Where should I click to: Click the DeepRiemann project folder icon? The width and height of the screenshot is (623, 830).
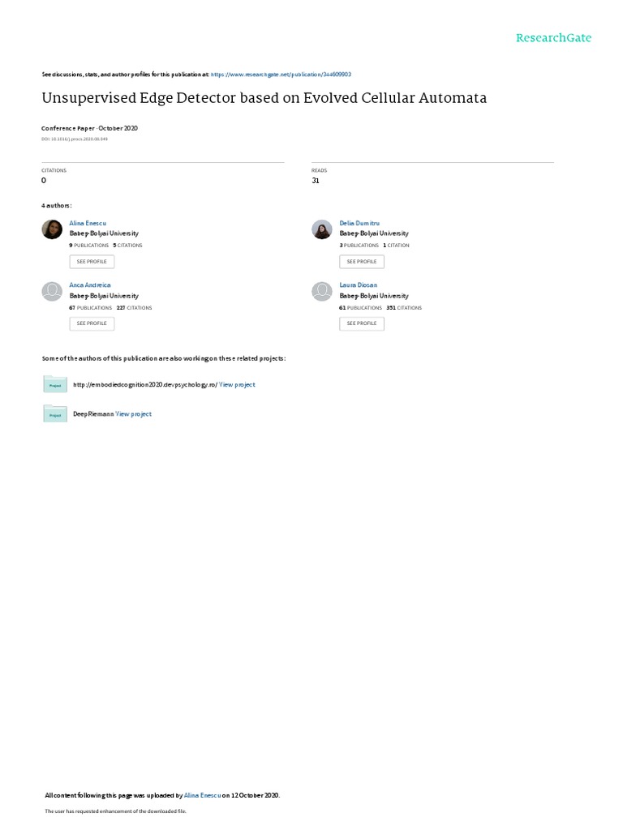[x=55, y=414]
